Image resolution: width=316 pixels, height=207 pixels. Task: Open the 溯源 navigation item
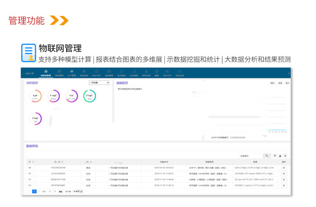[x=157, y=73]
